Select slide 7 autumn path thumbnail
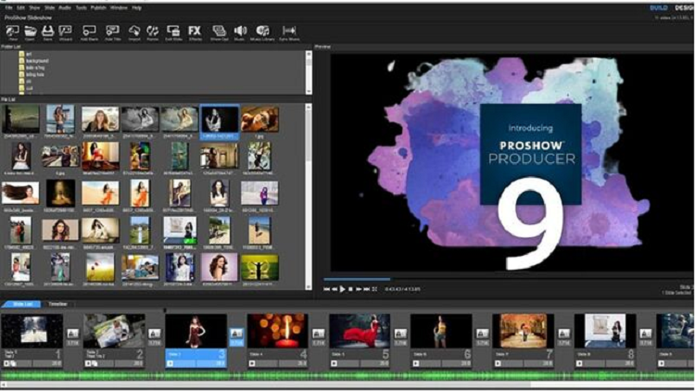This screenshot has height=392, width=695. (523, 331)
